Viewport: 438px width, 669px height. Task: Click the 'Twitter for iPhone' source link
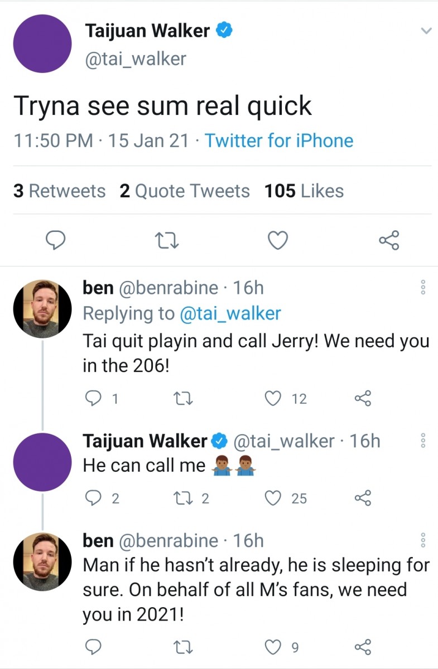279,140
